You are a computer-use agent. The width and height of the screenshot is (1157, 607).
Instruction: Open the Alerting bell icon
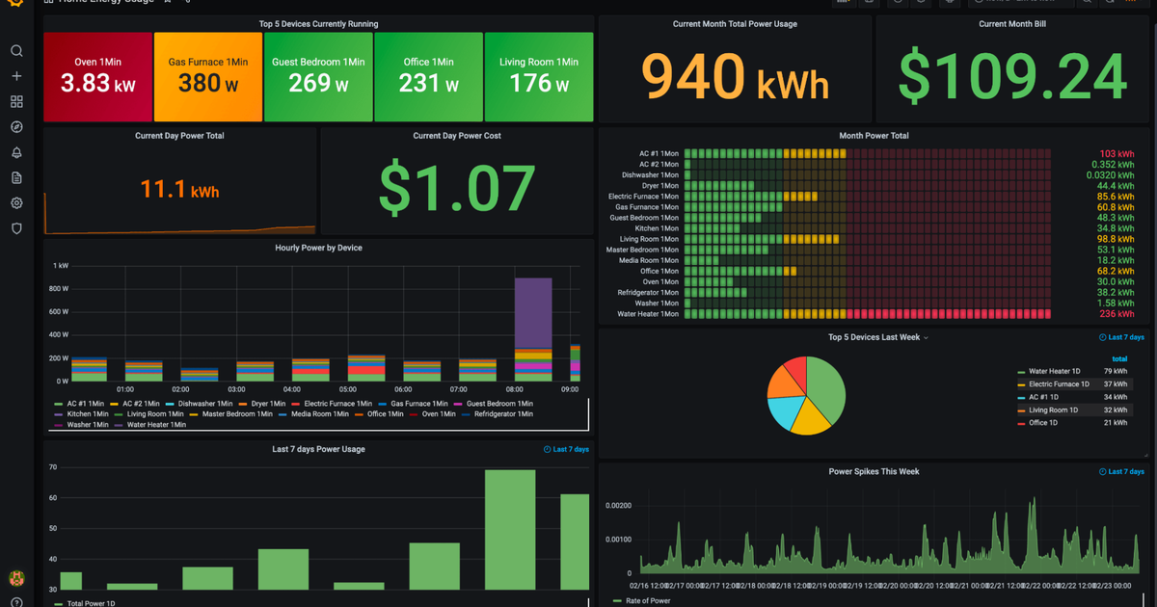[x=16, y=152]
